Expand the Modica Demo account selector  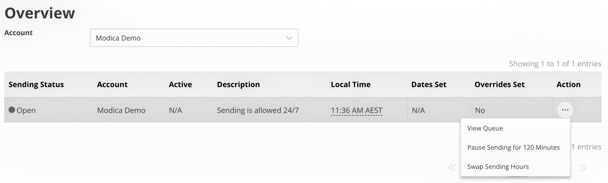(x=194, y=38)
